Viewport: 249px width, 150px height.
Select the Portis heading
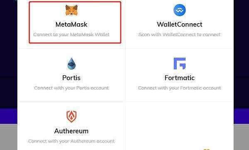click(71, 78)
